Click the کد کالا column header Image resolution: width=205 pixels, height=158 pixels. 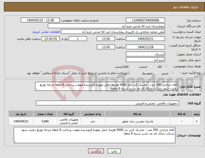(x=182, y=114)
